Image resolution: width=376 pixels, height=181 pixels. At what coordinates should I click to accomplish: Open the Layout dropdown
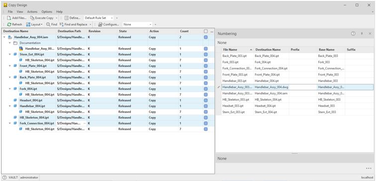[34, 24]
